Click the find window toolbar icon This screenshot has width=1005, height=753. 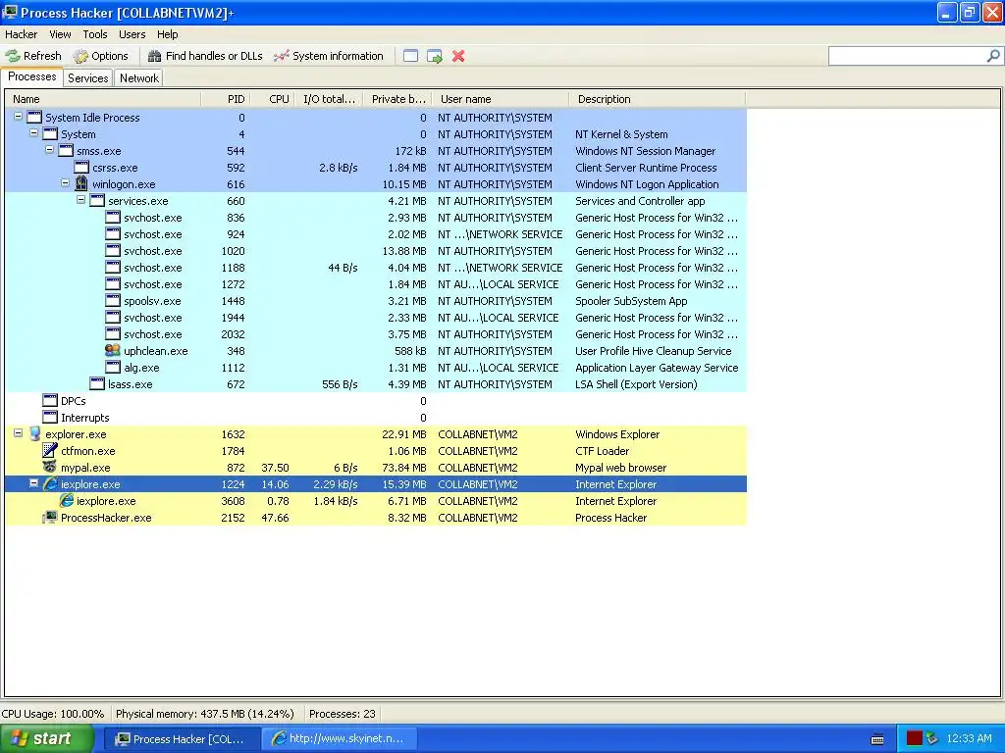pos(411,56)
